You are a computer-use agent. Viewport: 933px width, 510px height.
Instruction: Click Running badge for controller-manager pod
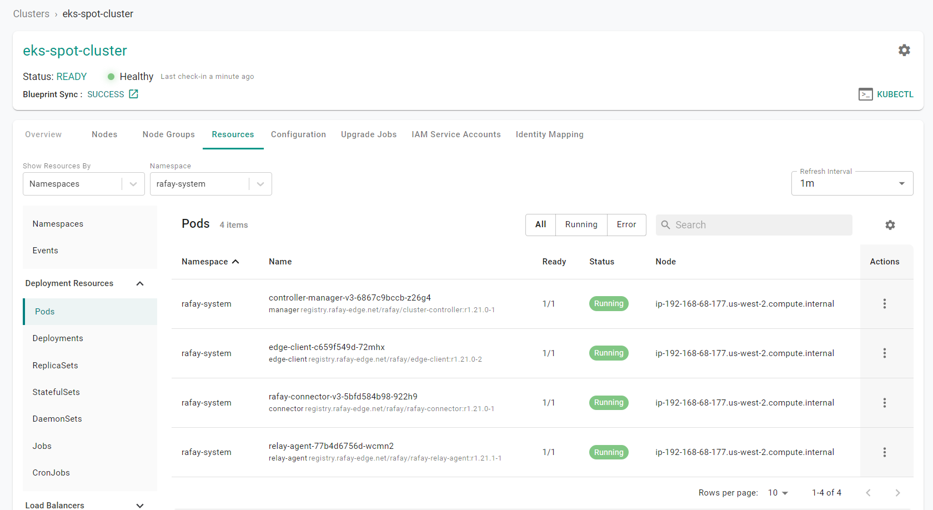[x=609, y=304]
